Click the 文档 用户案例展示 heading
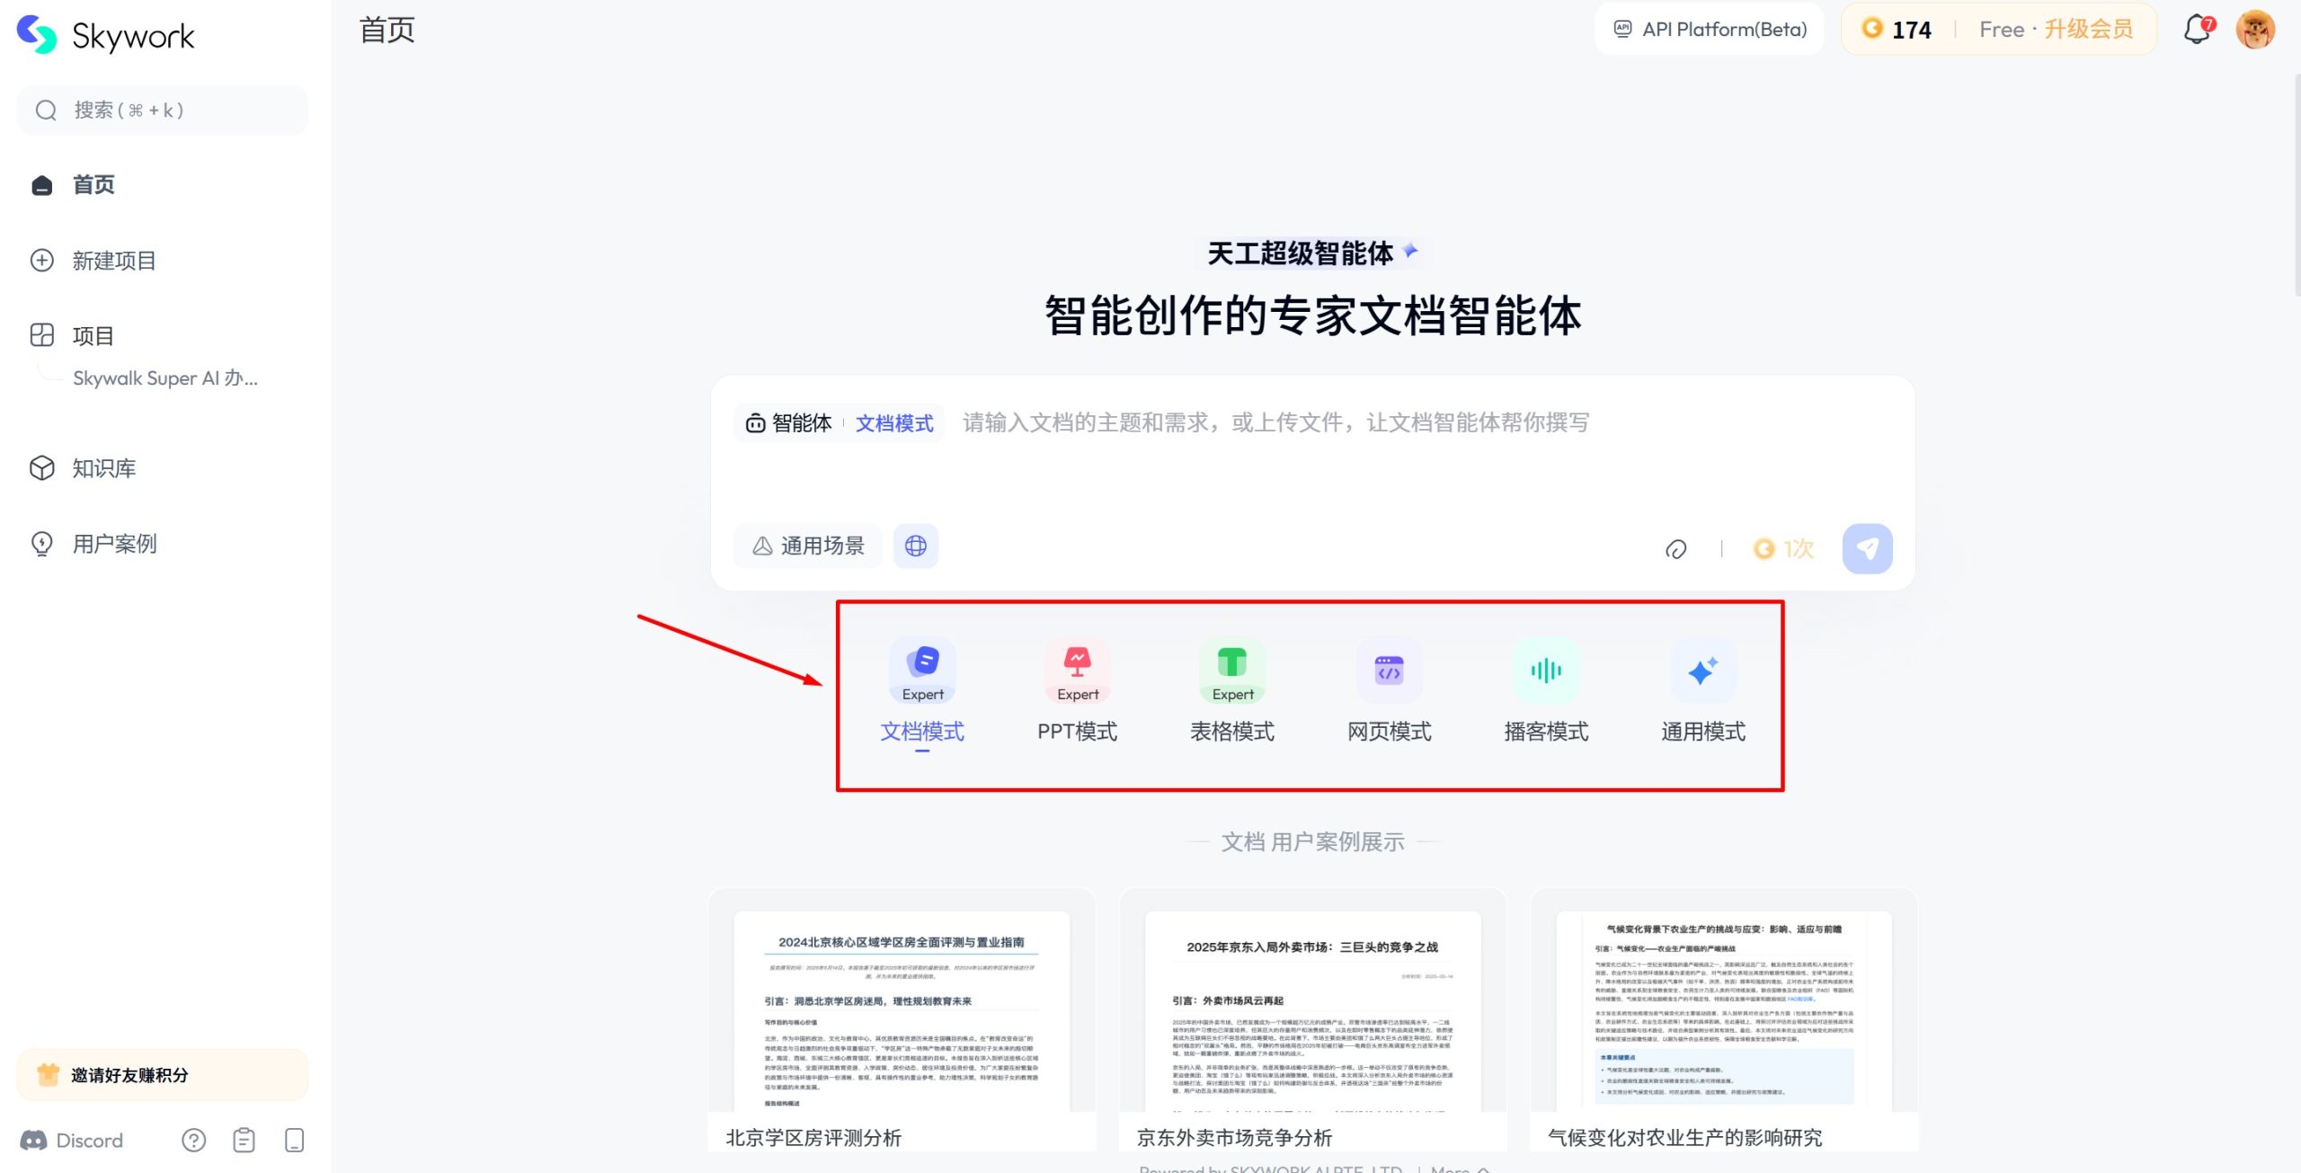This screenshot has width=2301, height=1173. [x=1312, y=842]
